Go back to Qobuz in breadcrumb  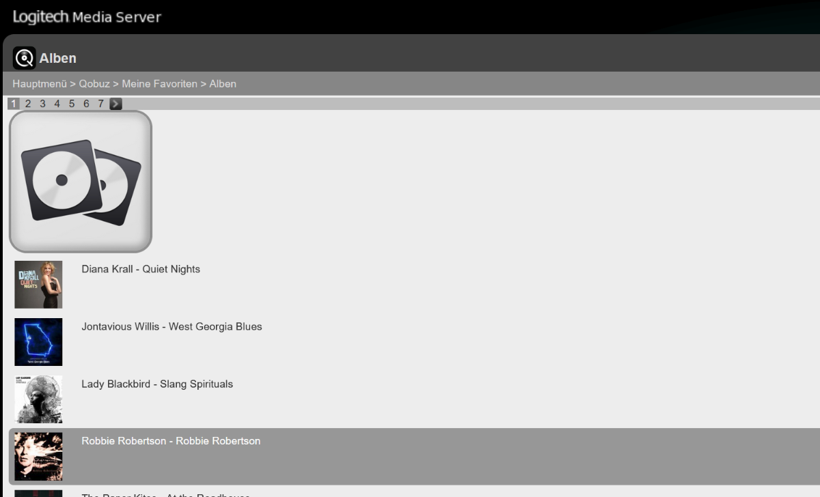94,84
